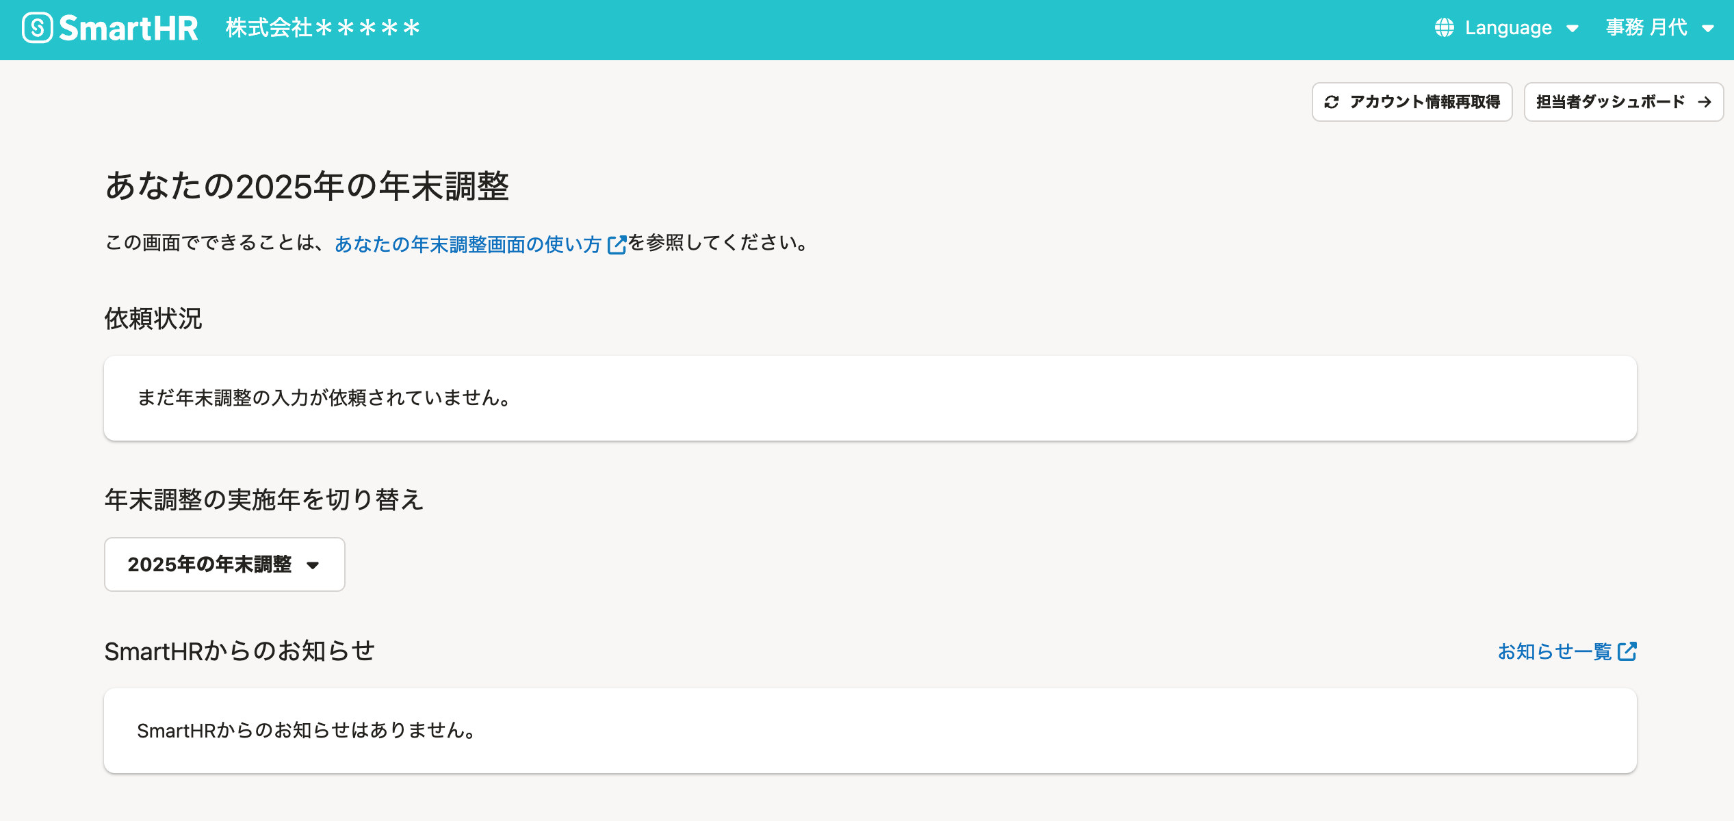The image size is (1734, 821).
Task: Open the 事務 月代 user menu
Action: tap(1646, 28)
